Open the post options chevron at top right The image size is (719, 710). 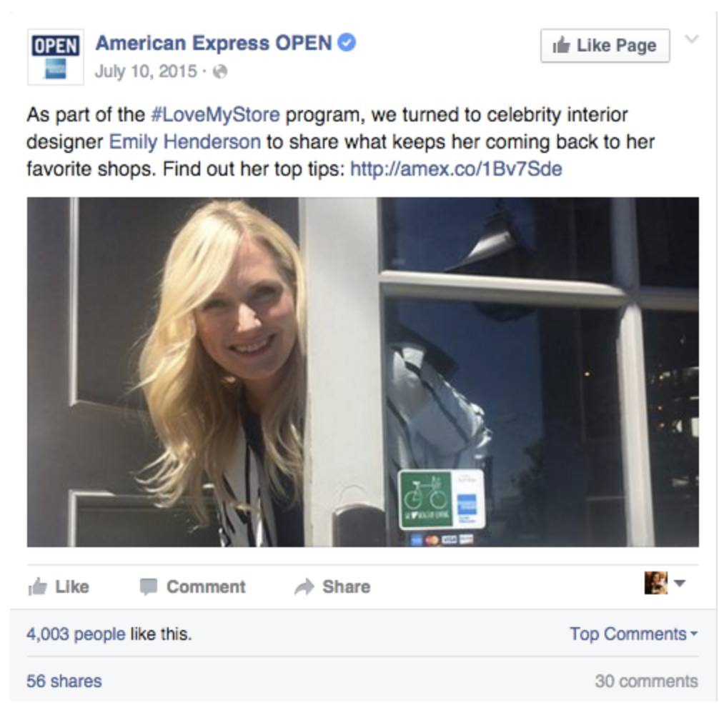692,39
